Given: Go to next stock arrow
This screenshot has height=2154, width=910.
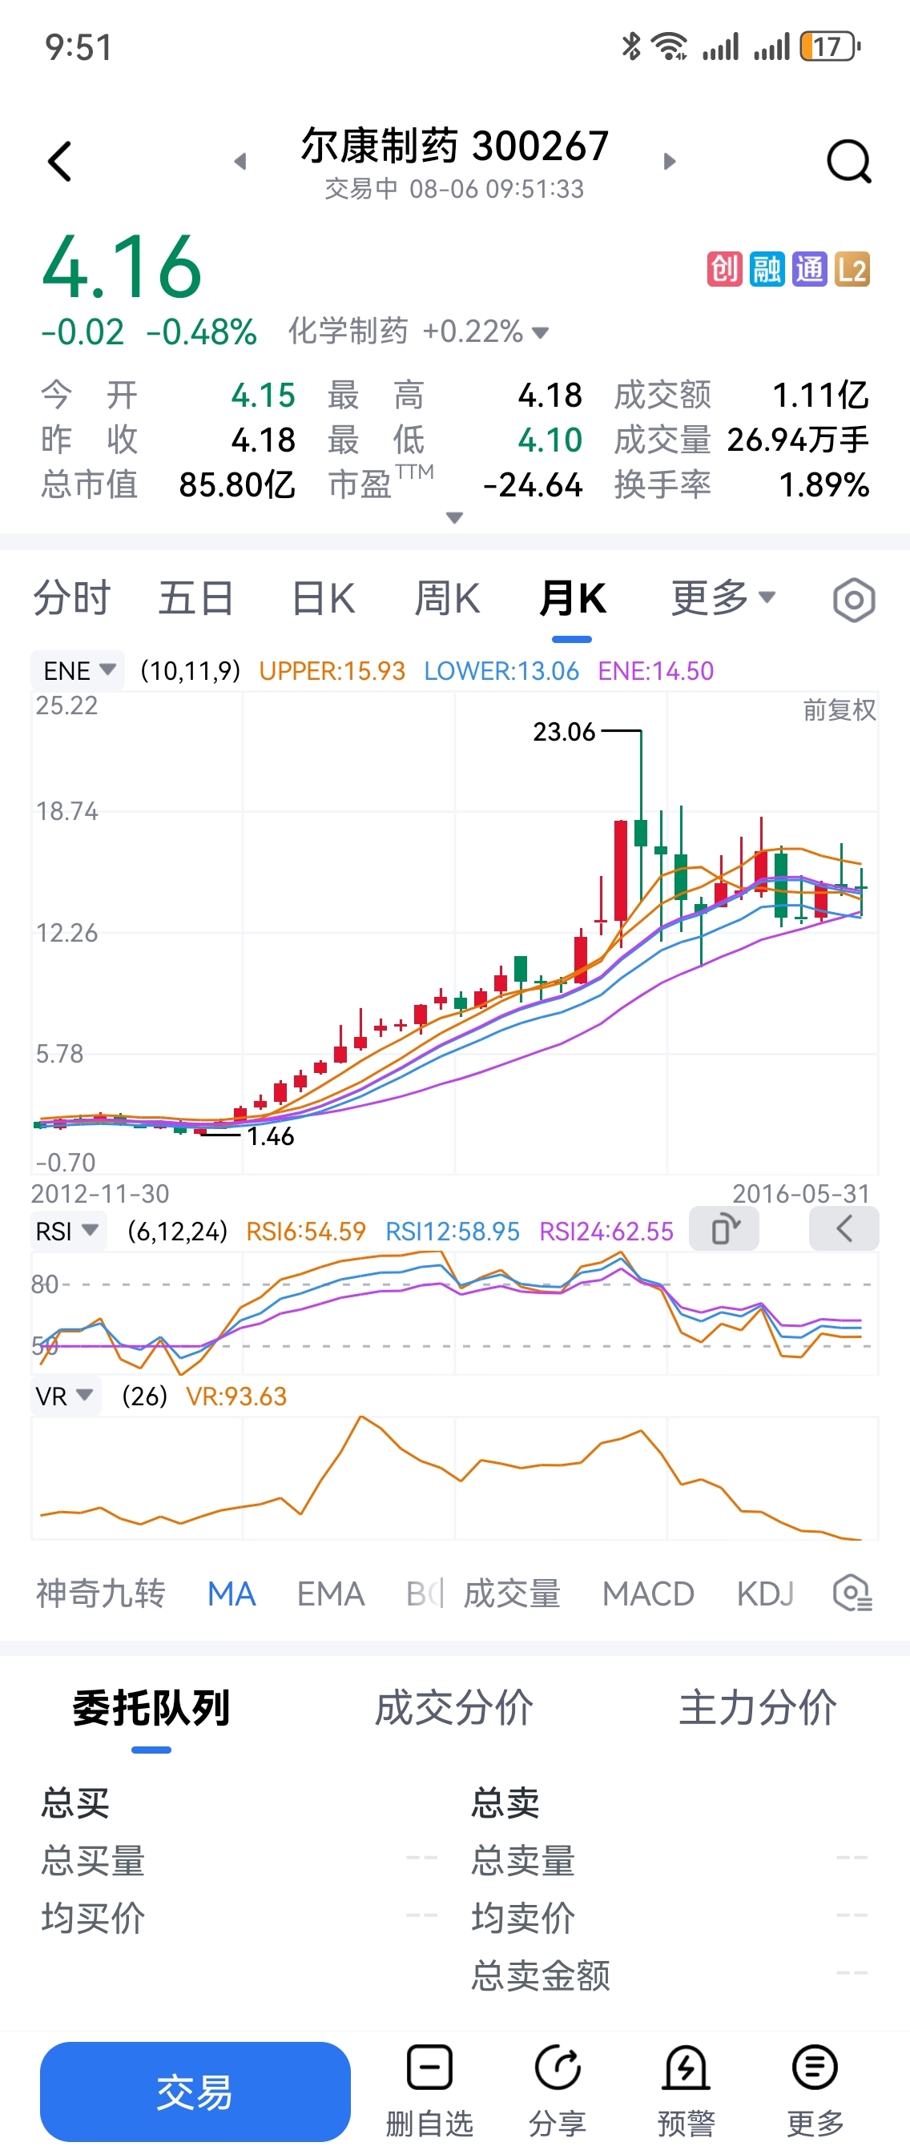Looking at the screenshot, I should pyautogui.click(x=669, y=162).
